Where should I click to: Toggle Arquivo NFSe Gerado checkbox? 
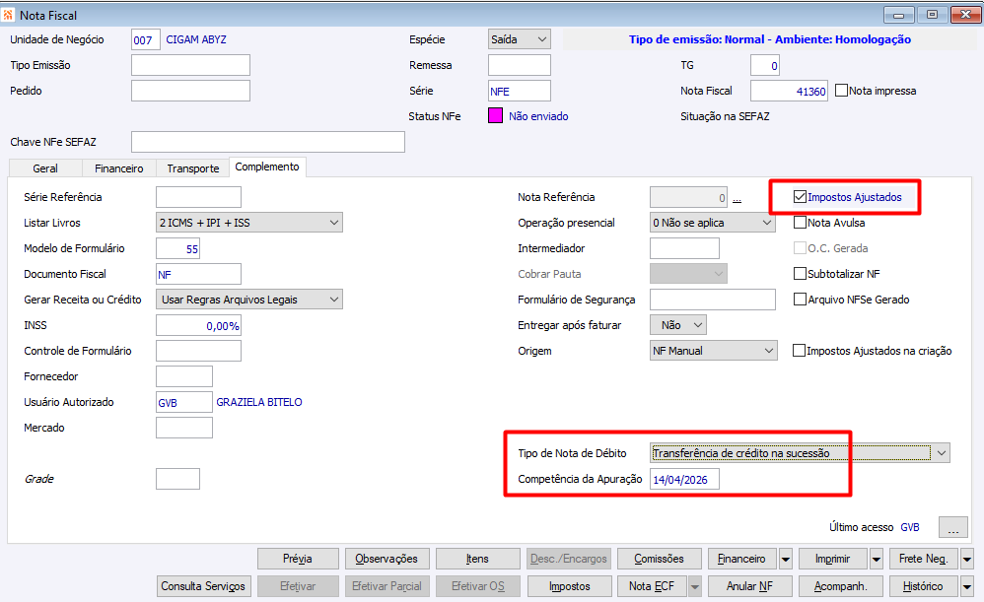click(x=800, y=300)
